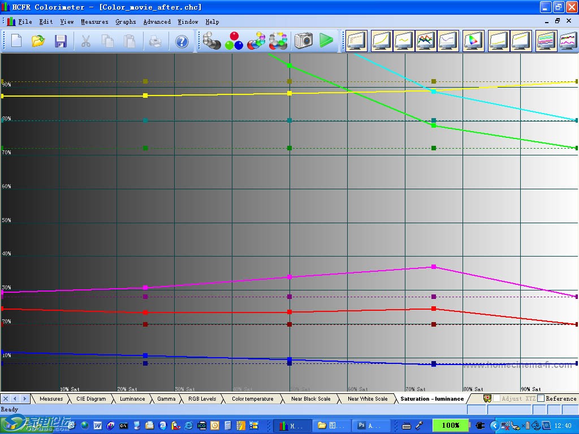Start gray scale measure with gray spheres icon
This screenshot has height=434, width=579.
[211, 41]
